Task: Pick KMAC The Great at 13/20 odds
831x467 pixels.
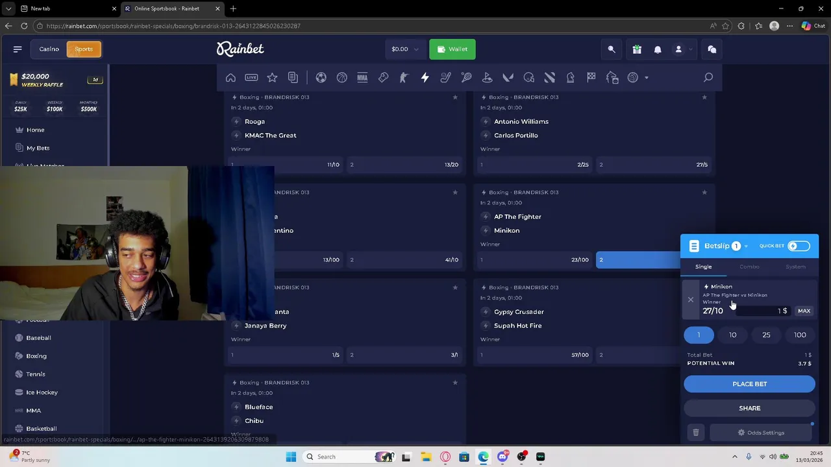Action: pyautogui.click(x=404, y=165)
